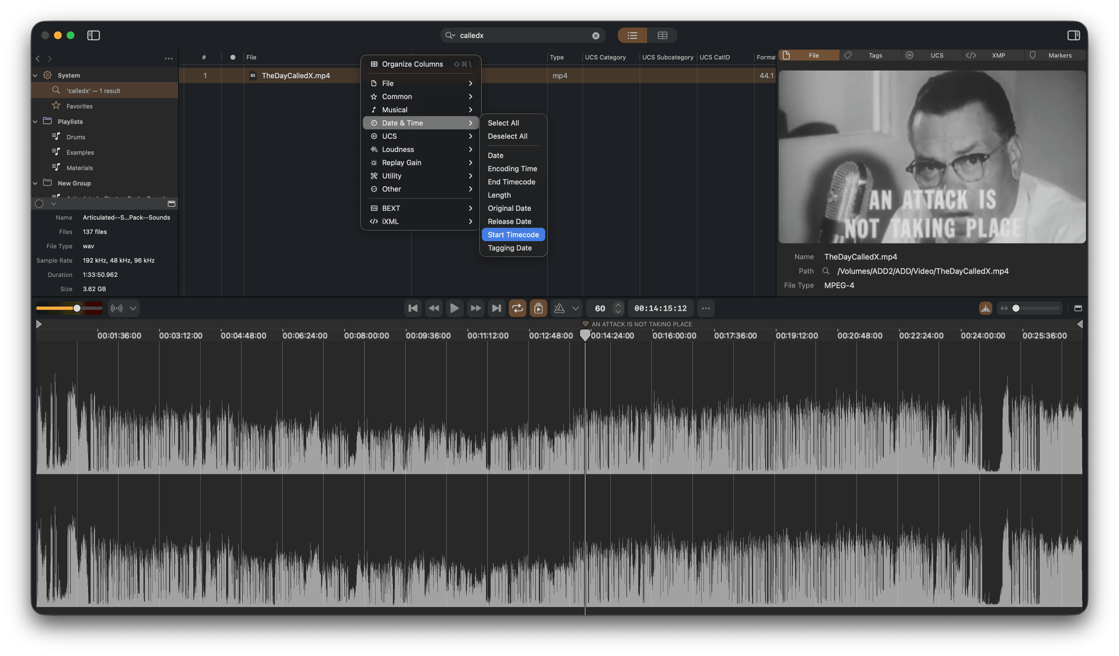Skip to end of file
The image size is (1119, 656).
coord(497,309)
